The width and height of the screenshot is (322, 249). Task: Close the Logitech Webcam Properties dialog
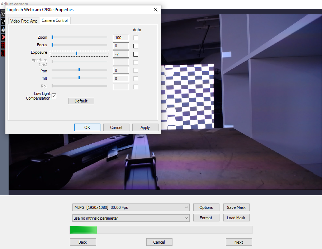[x=155, y=10]
